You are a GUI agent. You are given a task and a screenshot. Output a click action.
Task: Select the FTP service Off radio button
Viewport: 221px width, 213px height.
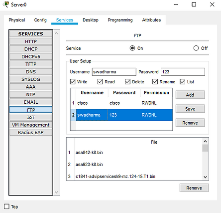pos(196,48)
